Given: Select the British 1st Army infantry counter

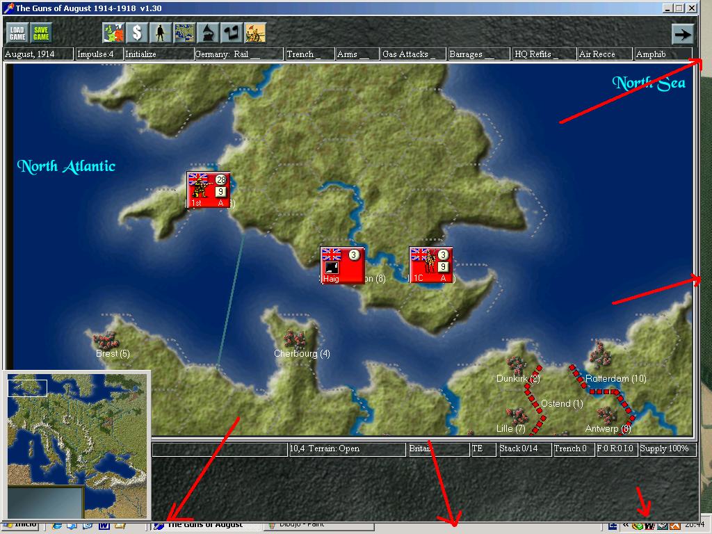Looking at the screenshot, I should 209,190.
